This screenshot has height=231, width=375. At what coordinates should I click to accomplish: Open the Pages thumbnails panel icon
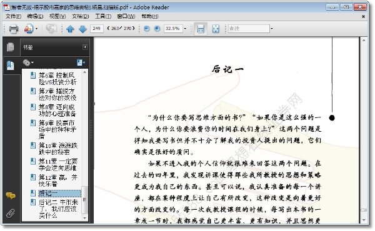11,47
